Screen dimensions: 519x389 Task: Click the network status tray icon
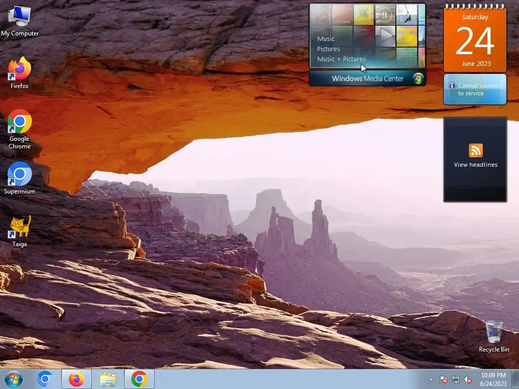pyautogui.click(x=456, y=379)
